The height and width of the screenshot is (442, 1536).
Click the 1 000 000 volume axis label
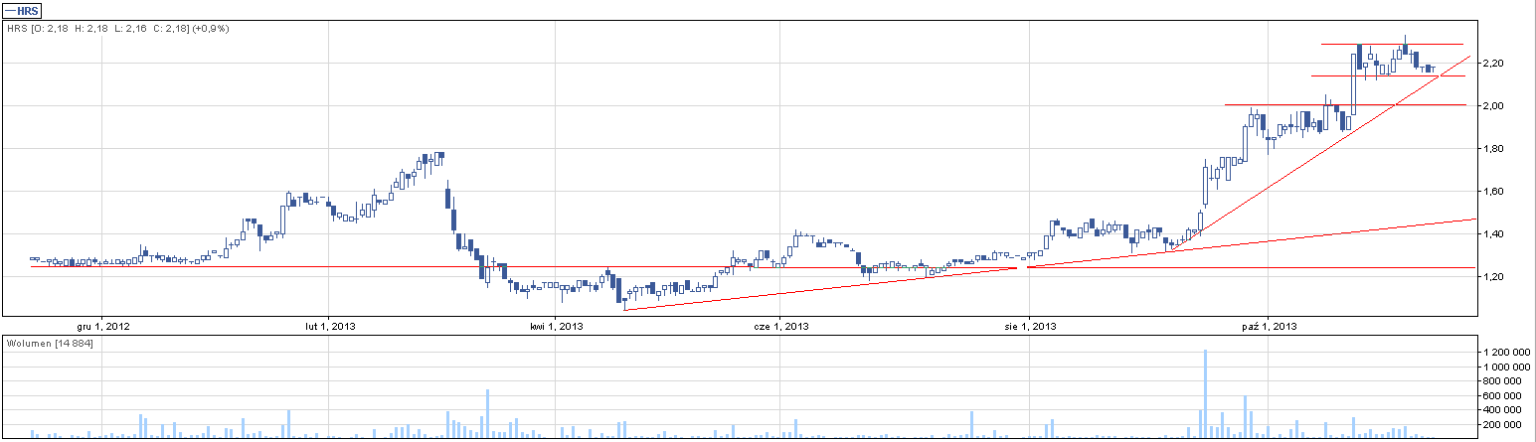click(x=1507, y=367)
